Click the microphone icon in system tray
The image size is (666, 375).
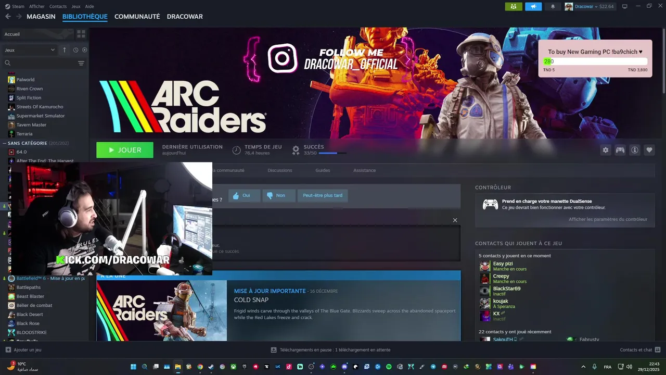coord(595,367)
